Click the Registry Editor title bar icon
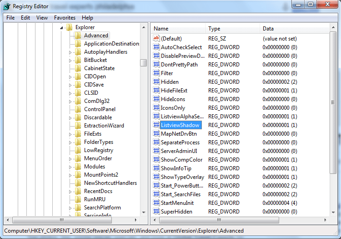Screen dimensions: 341x239 click(6, 6)
